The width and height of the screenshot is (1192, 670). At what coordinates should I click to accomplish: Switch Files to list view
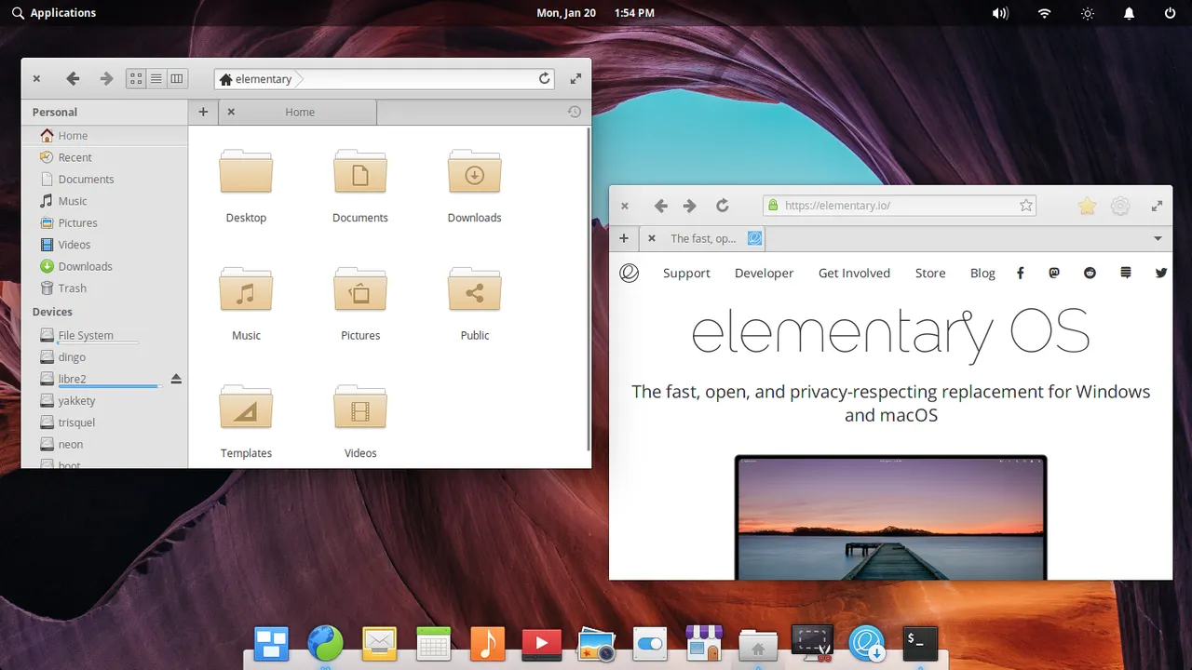tap(156, 79)
